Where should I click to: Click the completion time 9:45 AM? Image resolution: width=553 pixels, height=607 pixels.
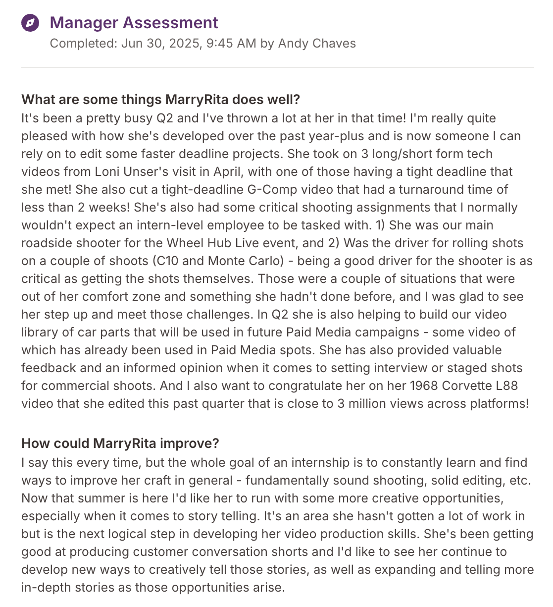pyautogui.click(x=231, y=44)
